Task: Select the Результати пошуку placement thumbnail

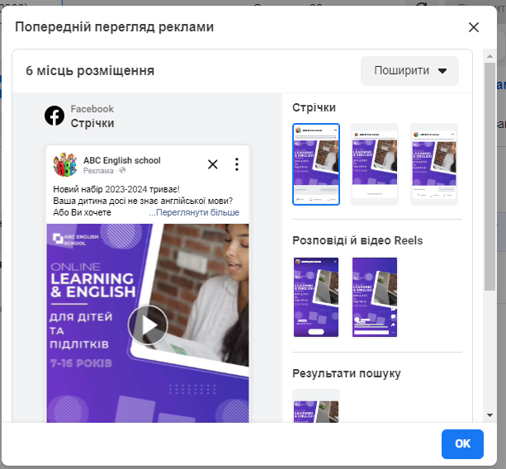Action: (316, 406)
